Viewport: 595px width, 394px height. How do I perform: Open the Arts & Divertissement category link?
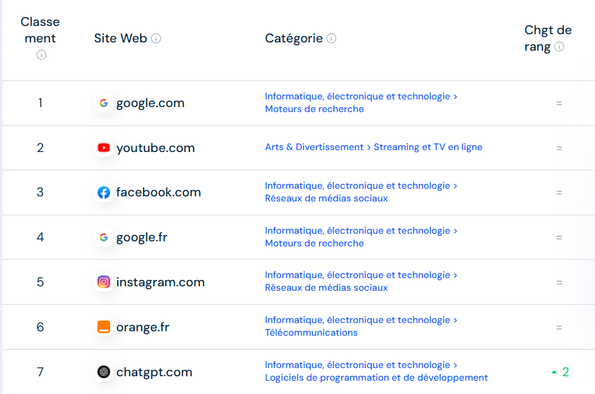(x=314, y=147)
